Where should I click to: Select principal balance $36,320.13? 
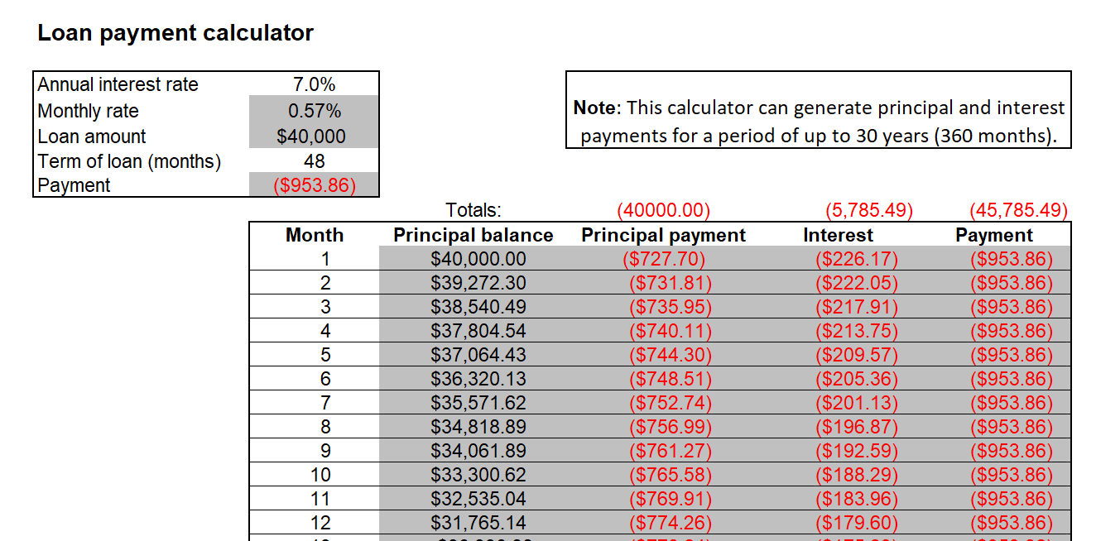(x=478, y=379)
